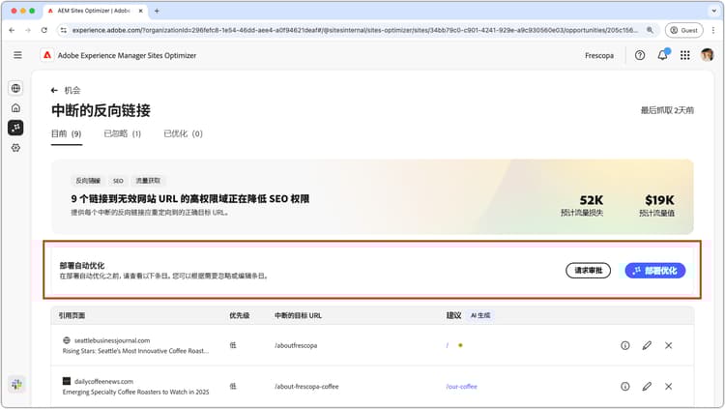Click the Frescopa organization name
The image size is (725, 409).
tap(599, 55)
